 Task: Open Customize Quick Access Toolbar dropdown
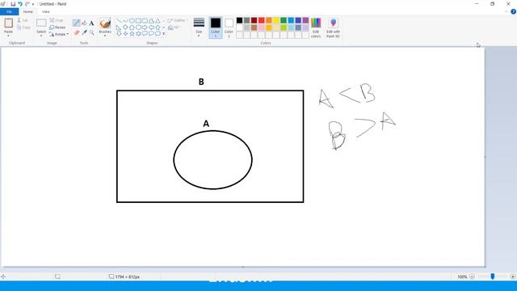pyautogui.click(x=33, y=4)
